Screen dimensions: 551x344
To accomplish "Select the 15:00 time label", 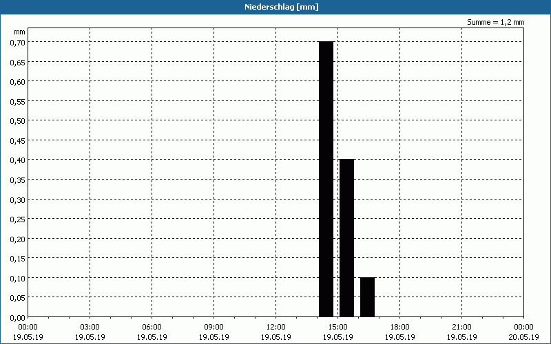I will click(x=337, y=327).
